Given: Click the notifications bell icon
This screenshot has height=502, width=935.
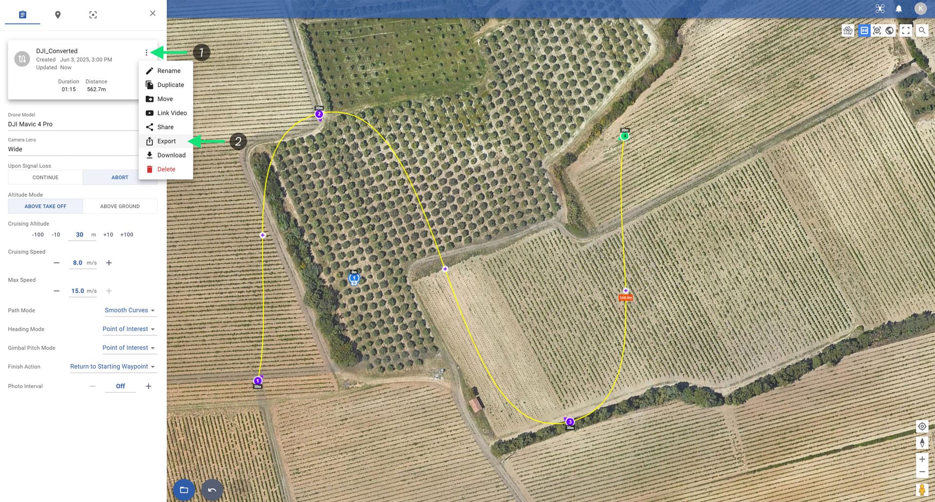Looking at the screenshot, I should click(x=899, y=9).
